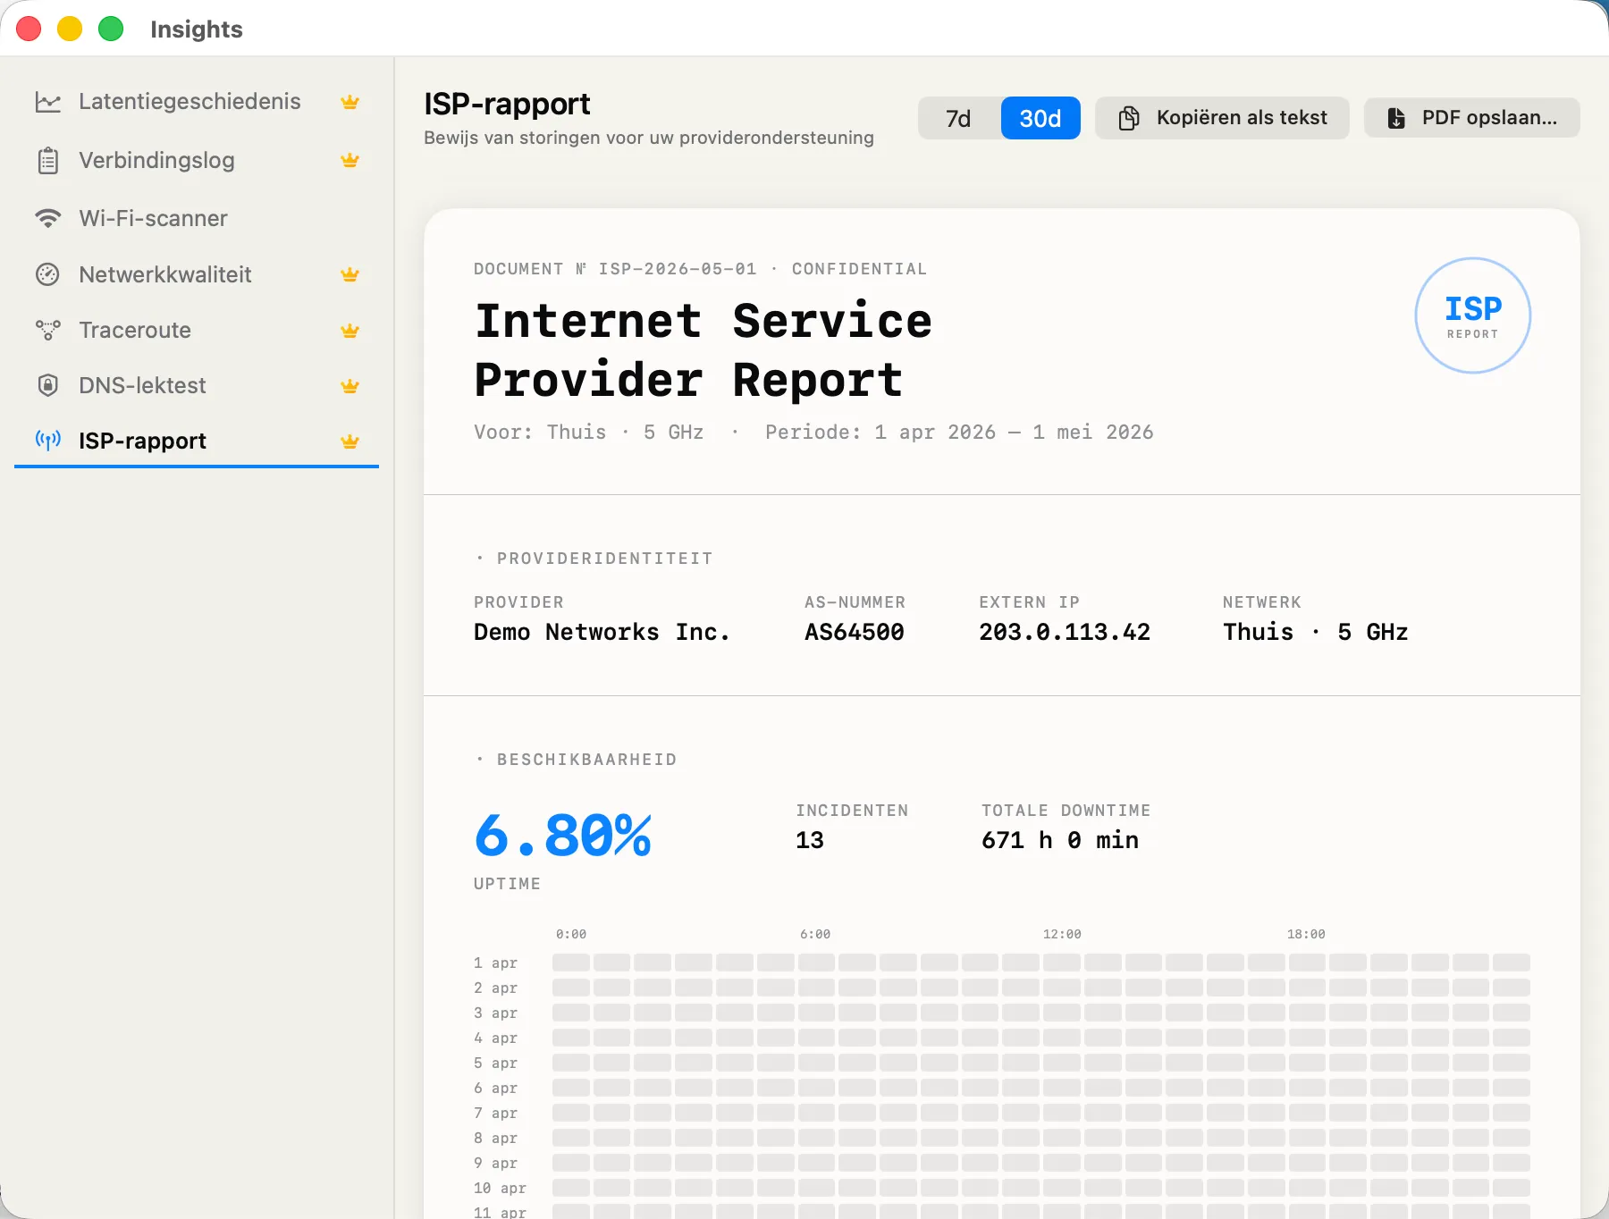The image size is (1609, 1219).
Task: Click the crown badge next to Traceroute
Action: pyautogui.click(x=350, y=331)
